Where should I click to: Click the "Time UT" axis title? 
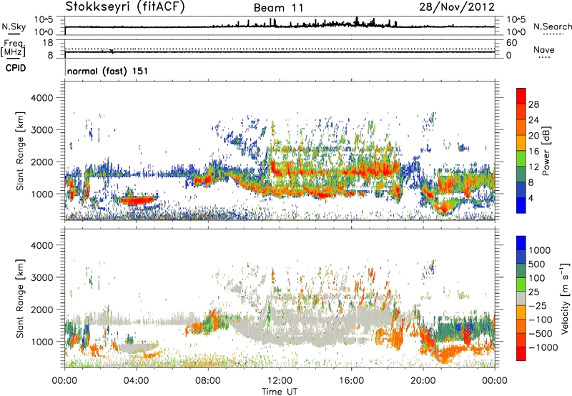(x=280, y=392)
